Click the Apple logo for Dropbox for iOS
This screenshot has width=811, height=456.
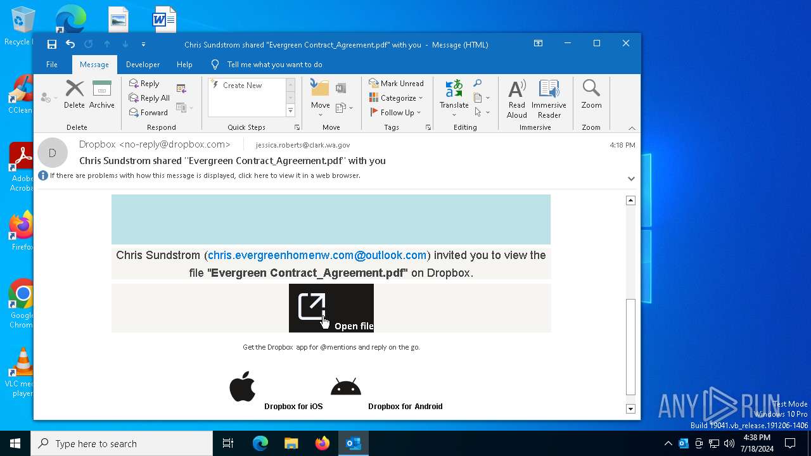coord(242,386)
